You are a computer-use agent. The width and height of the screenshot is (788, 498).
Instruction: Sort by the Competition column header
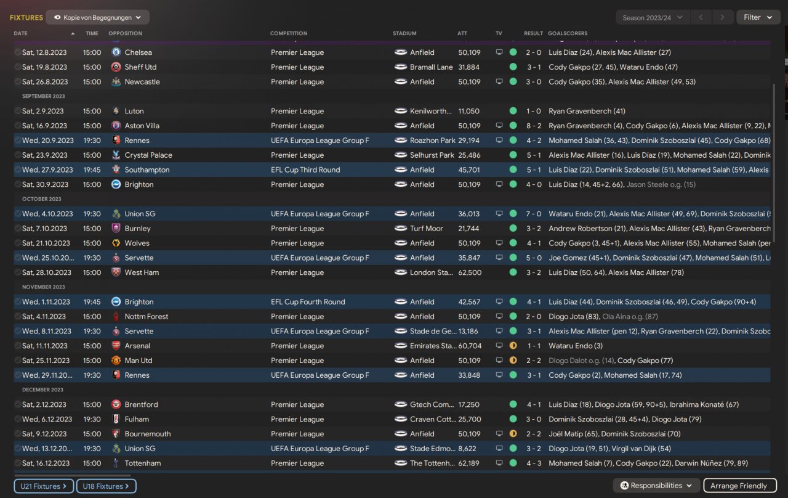[x=289, y=33]
